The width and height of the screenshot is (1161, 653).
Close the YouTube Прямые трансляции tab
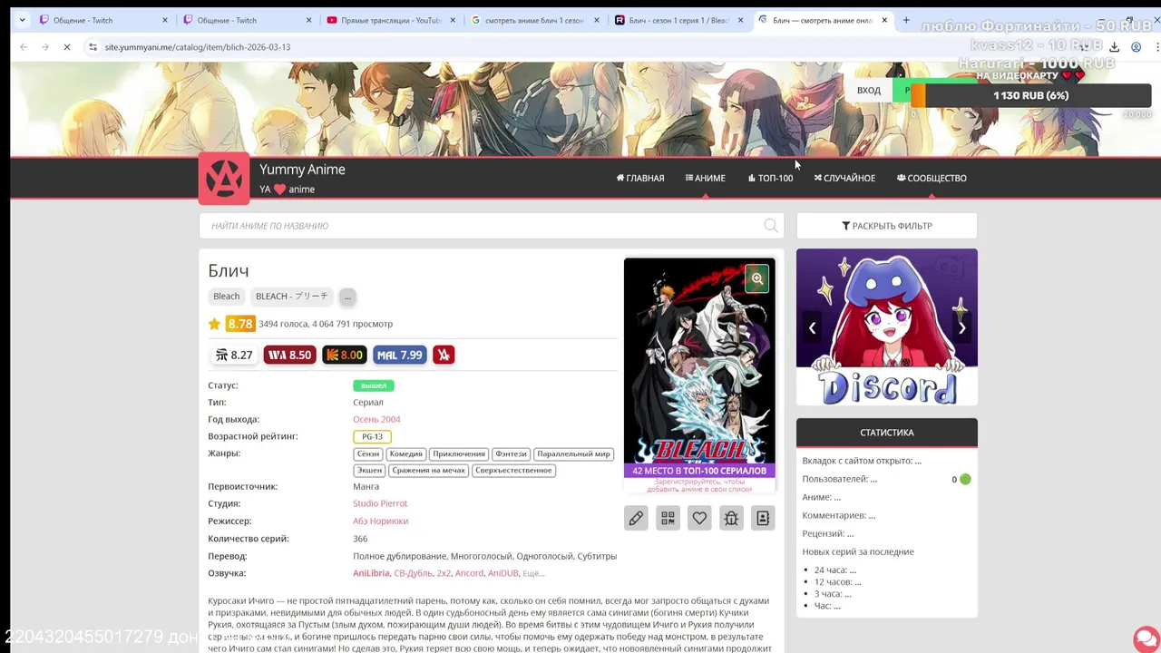pos(453,20)
